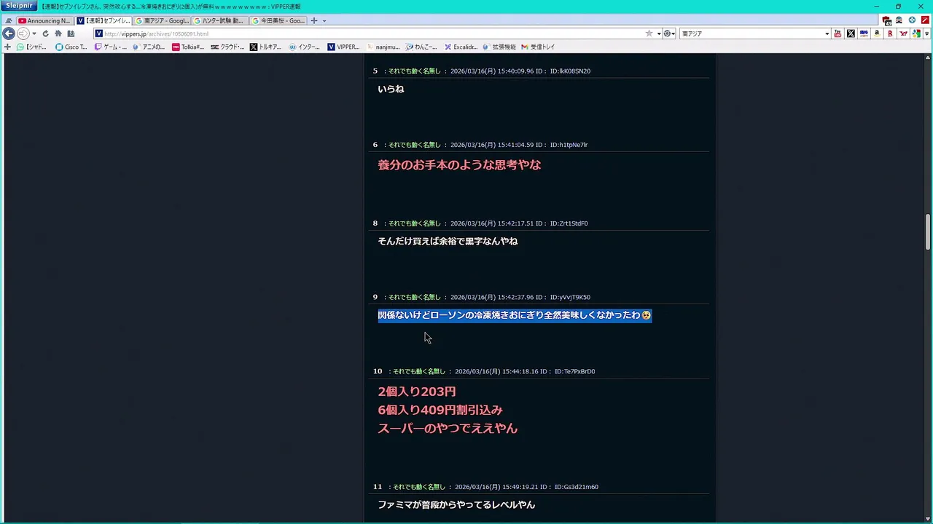This screenshot has width=933, height=524.
Task: Open the nanjmu... bookmark
Action: click(x=383, y=47)
